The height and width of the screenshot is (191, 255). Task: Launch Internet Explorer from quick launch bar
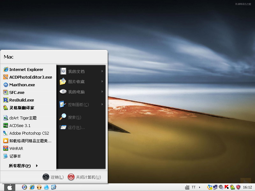click(x=32, y=187)
